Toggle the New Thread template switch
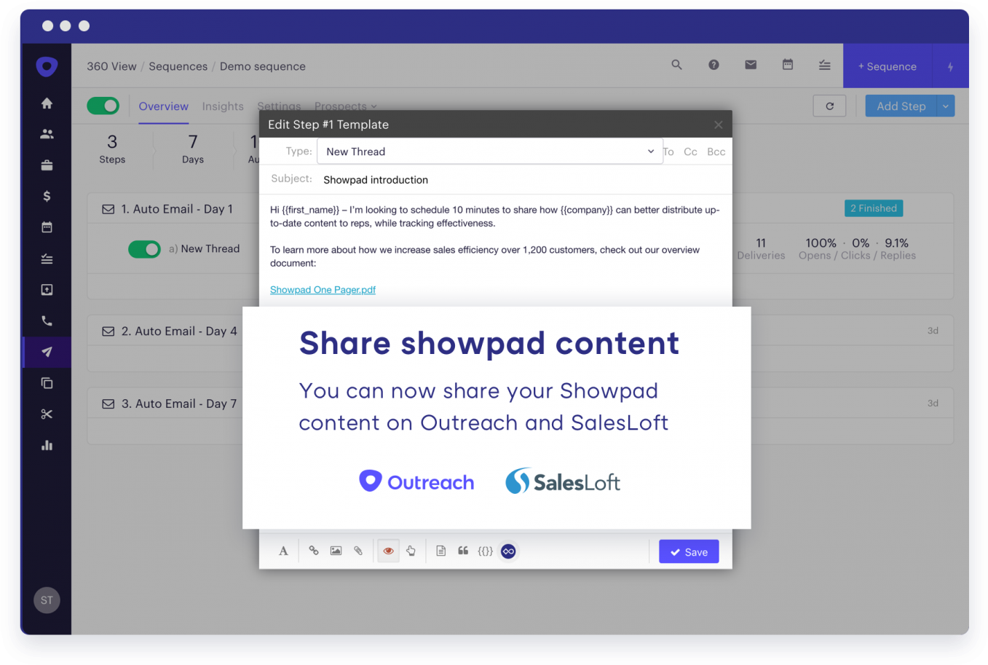The height and width of the screenshot is (665, 988). pyautogui.click(x=144, y=249)
